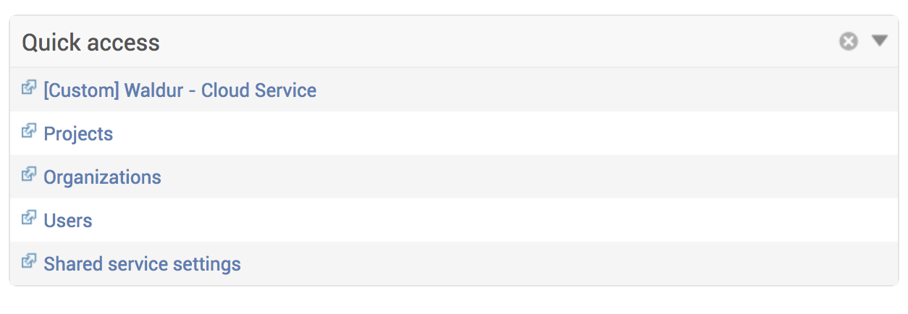The height and width of the screenshot is (314, 908).
Task: Click the external-link icon beside Users
Action: pos(28,218)
